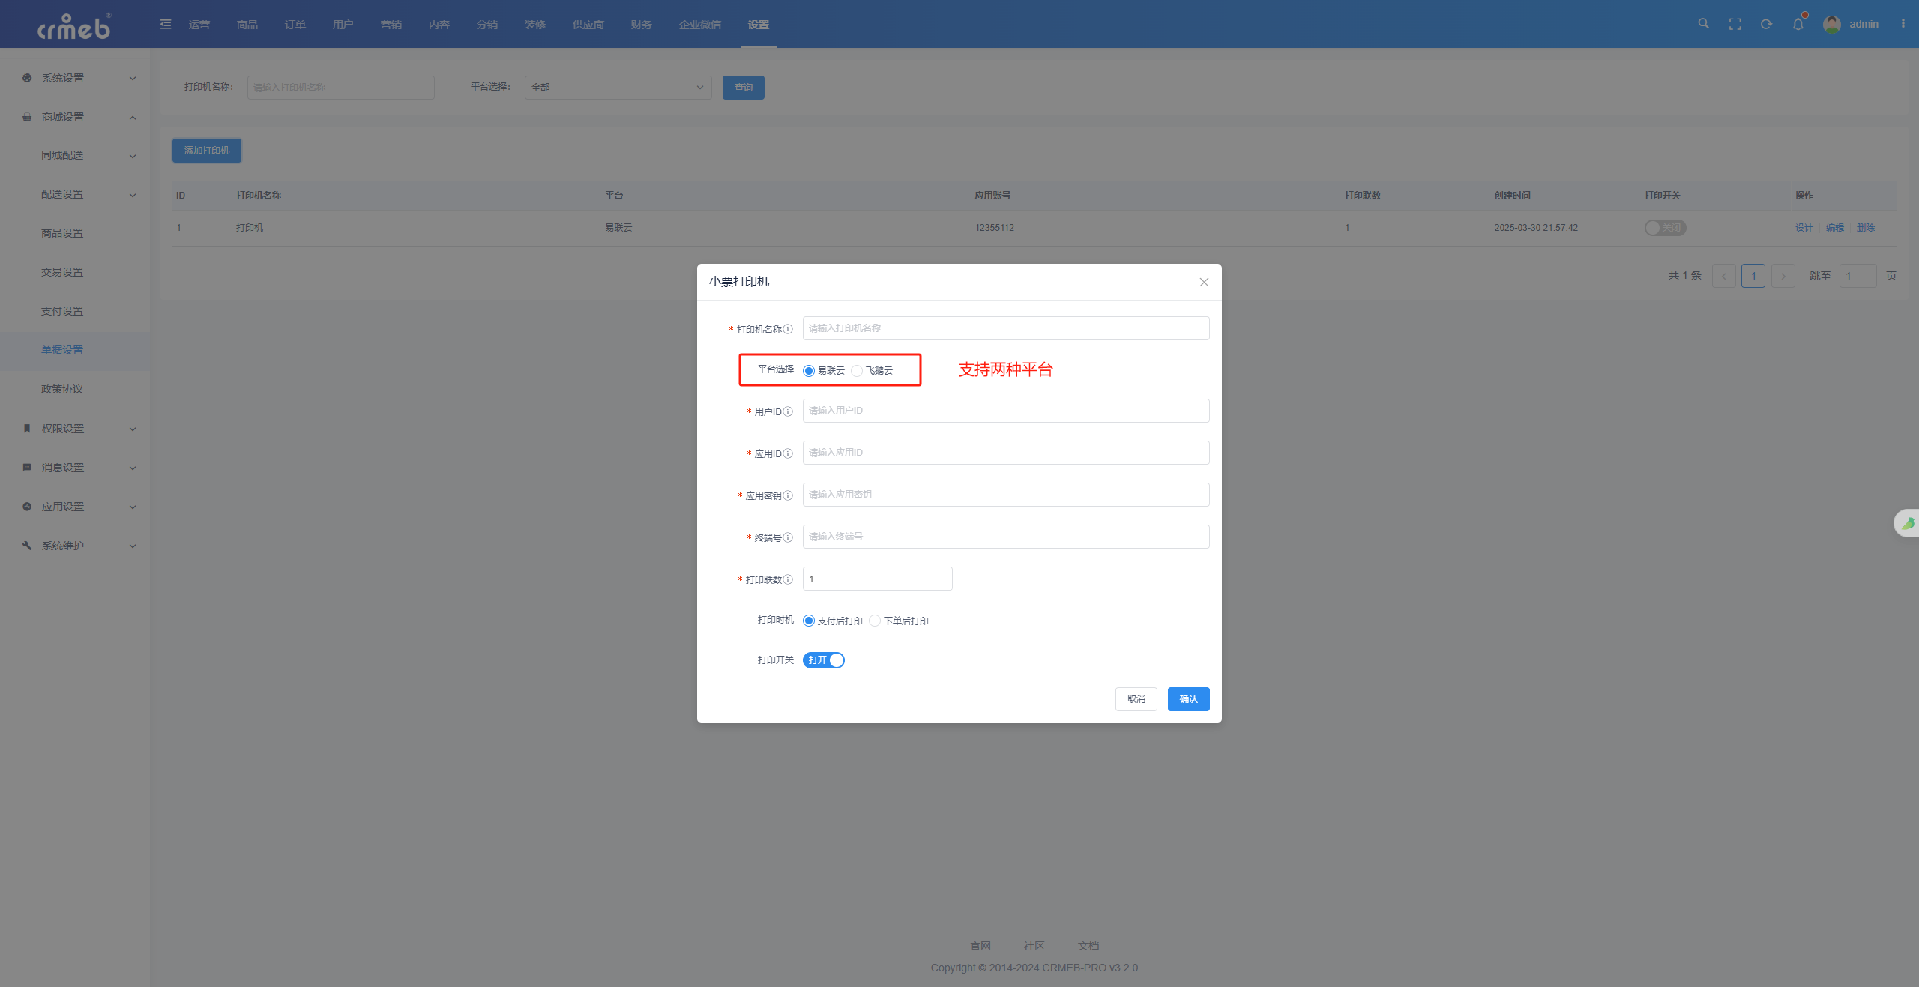The width and height of the screenshot is (1919, 987).
Task: Select 下单后打印 print timing option
Action: 875,621
